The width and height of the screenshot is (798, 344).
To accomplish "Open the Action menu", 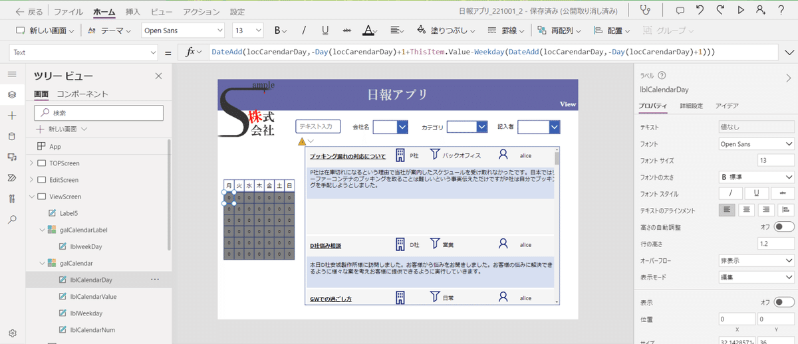I will tap(201, 11).
